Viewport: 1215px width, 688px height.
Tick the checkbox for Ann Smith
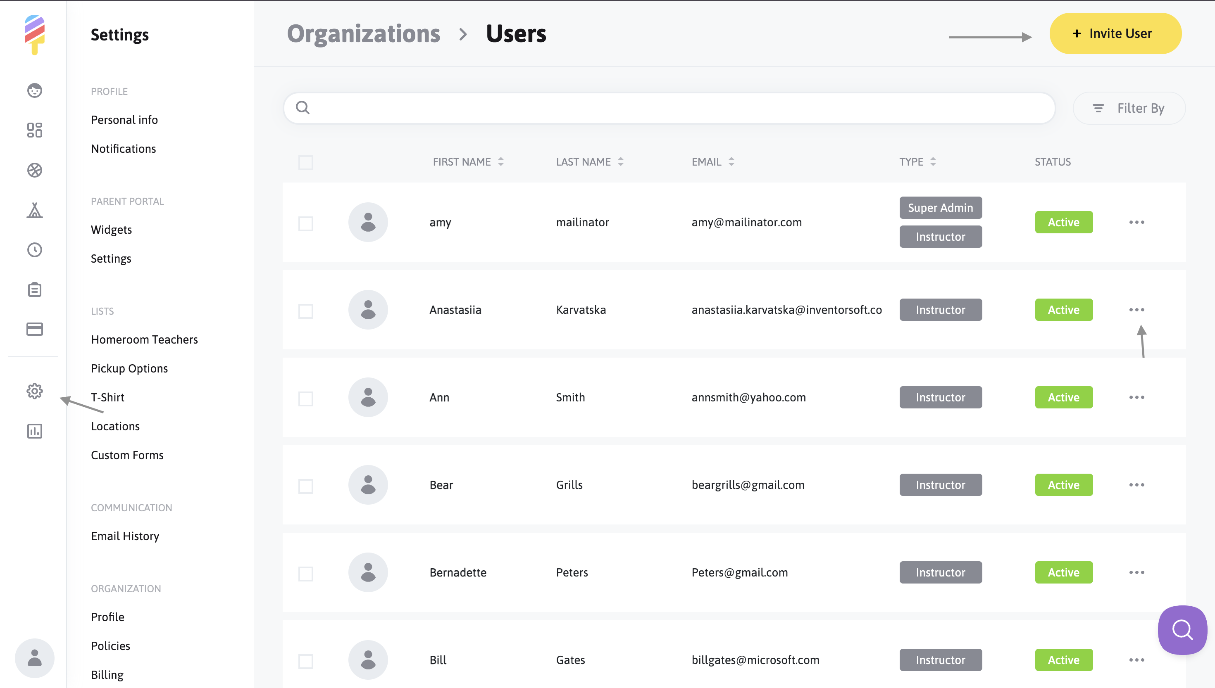[x=306, y=399]
